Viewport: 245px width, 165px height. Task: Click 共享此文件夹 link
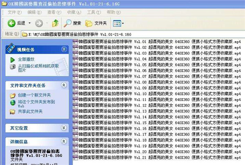tap(30, 111)
